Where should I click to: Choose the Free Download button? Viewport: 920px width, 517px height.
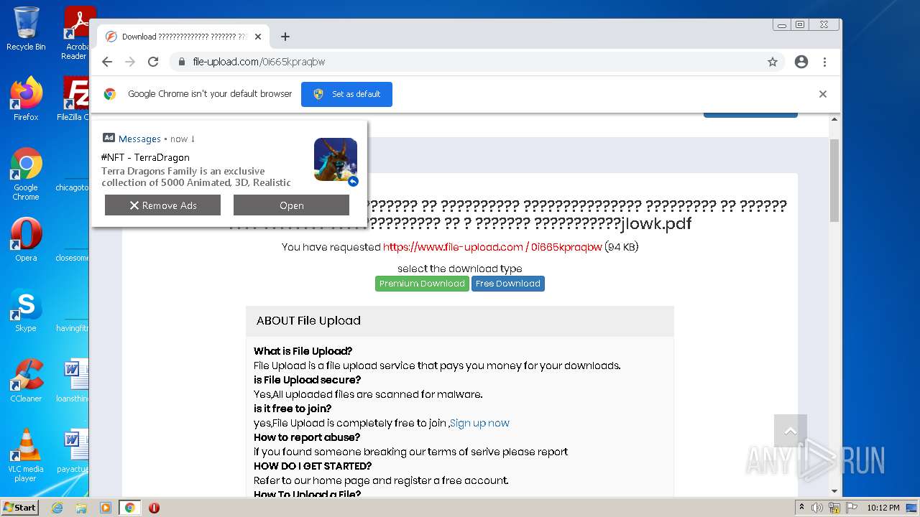pyautogui.click(x=507, y=284)
